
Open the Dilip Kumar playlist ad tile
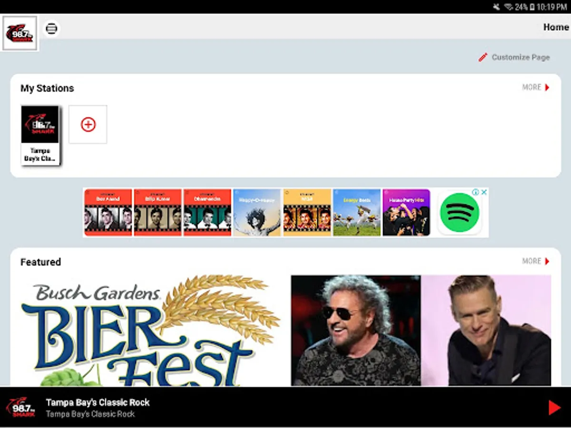pyautogui.click(x=158, y=212)
